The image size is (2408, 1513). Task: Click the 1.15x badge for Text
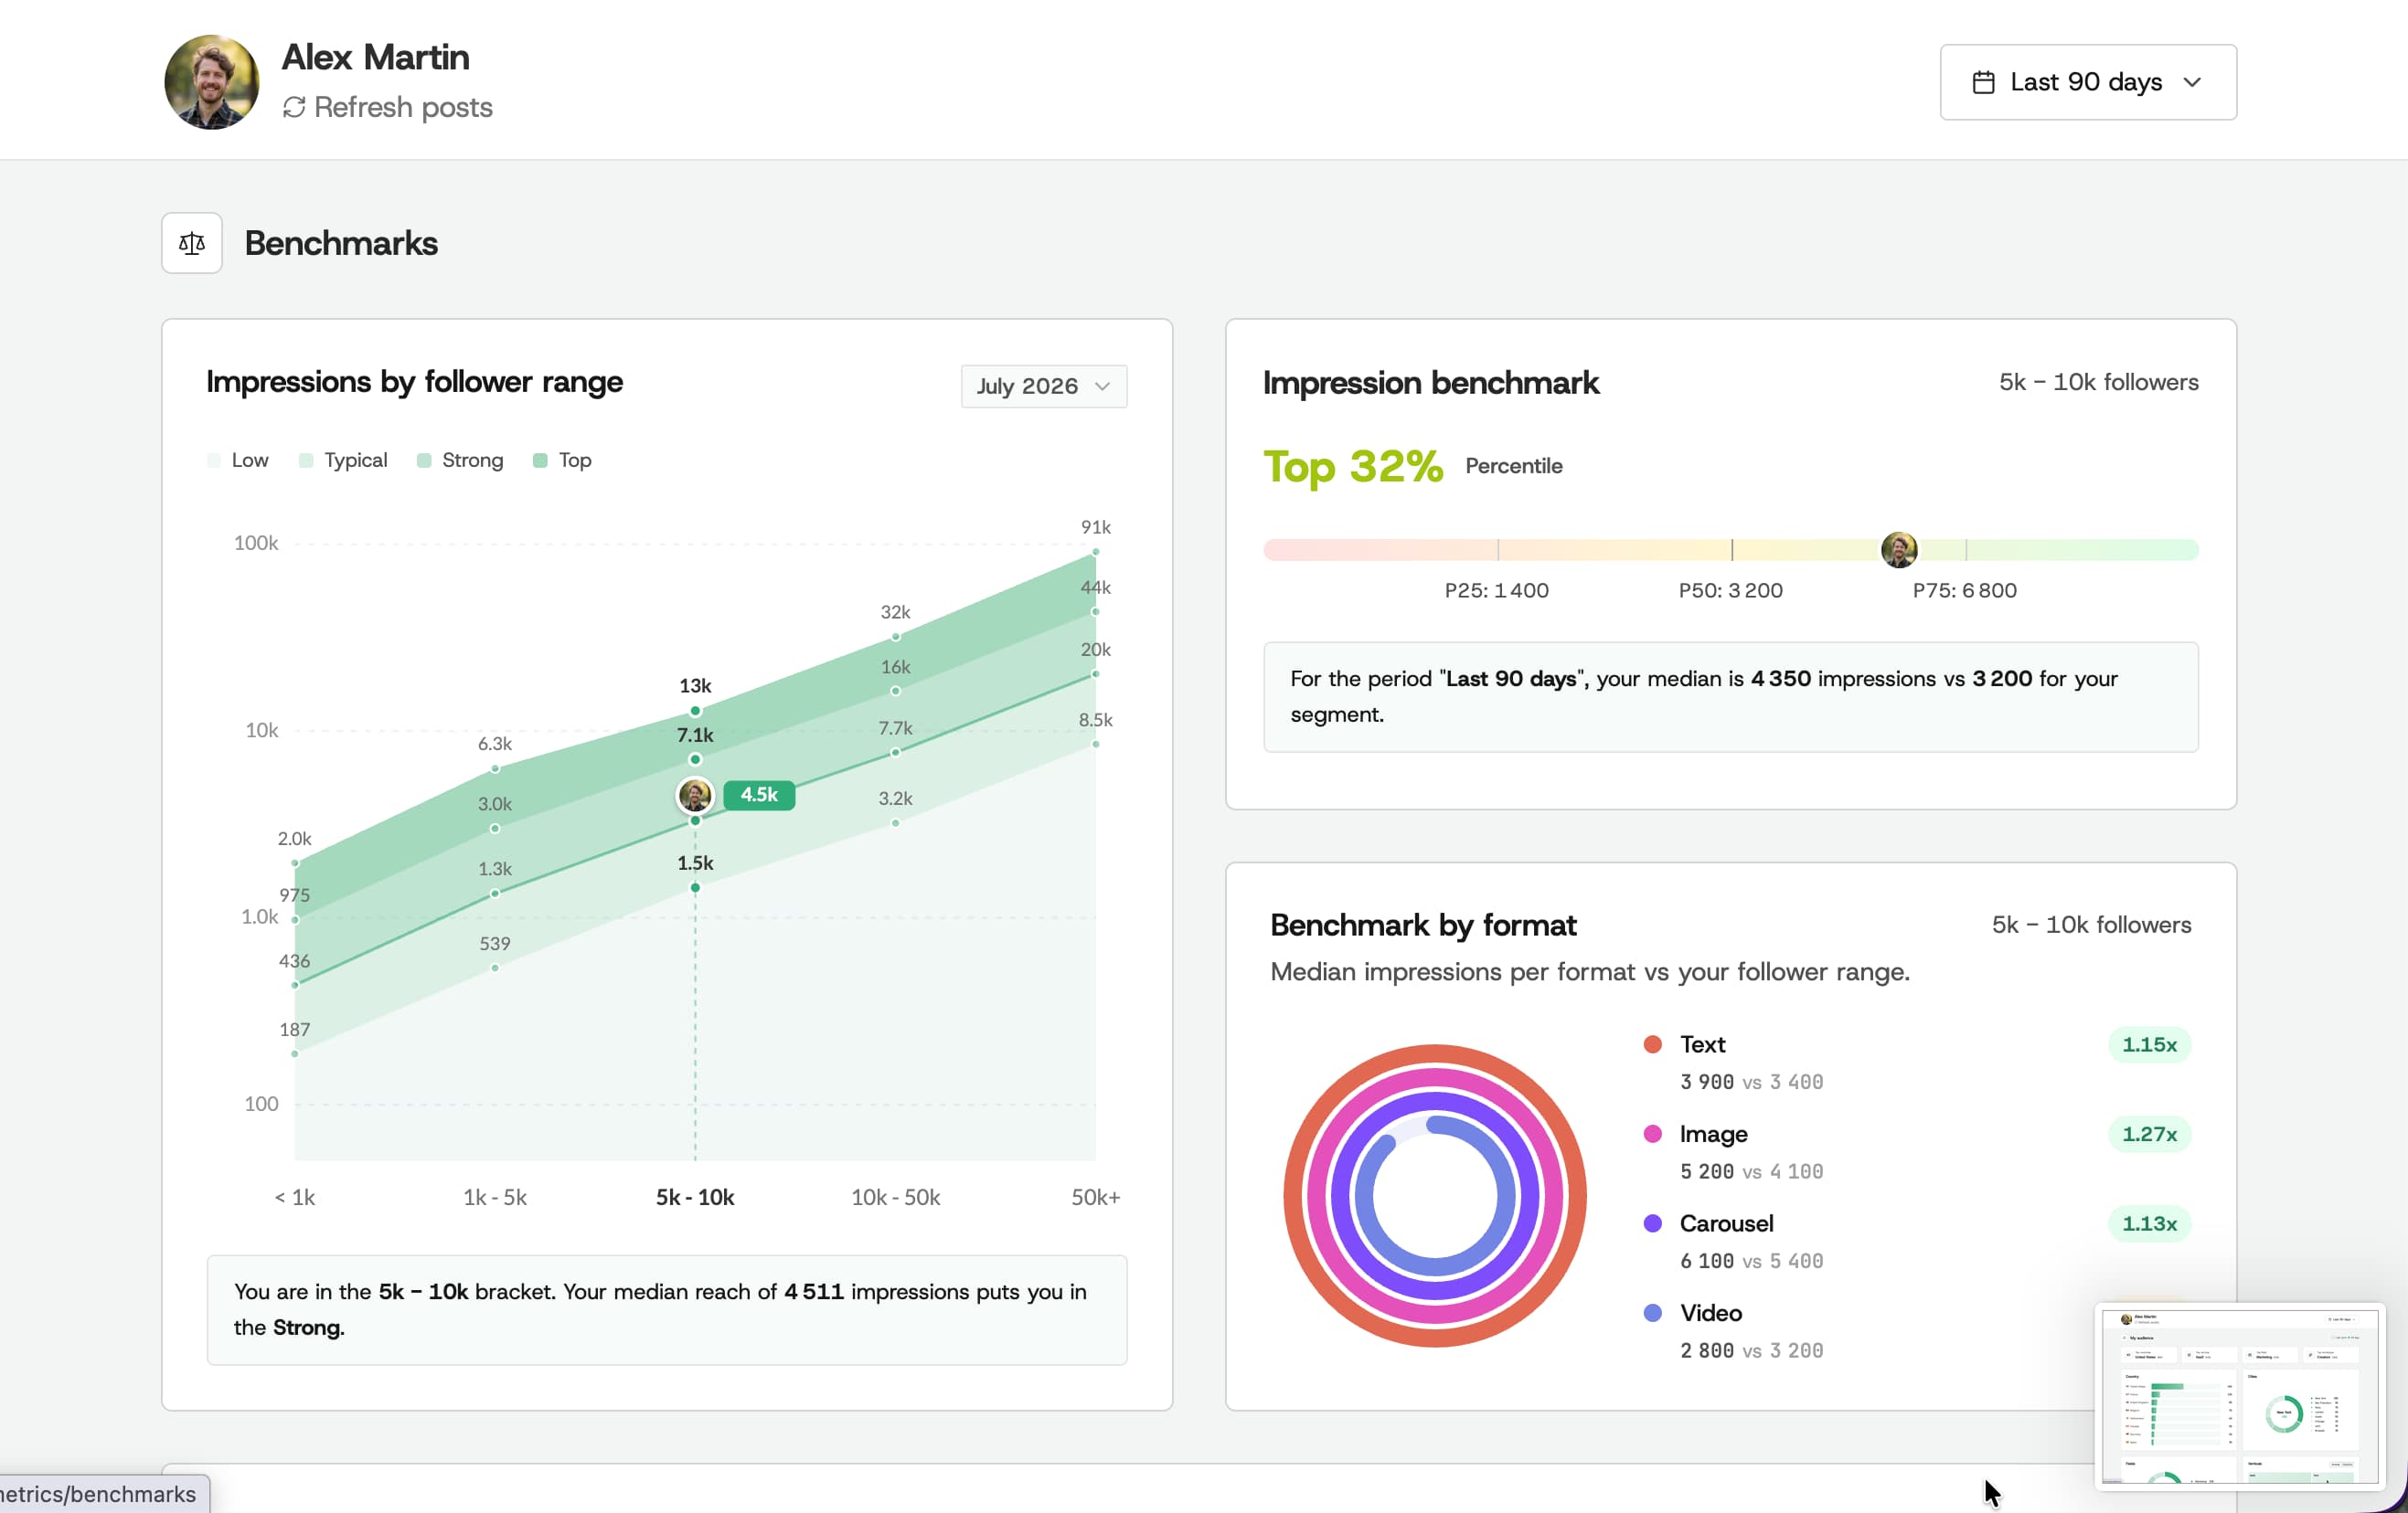coord(2149,1044)
